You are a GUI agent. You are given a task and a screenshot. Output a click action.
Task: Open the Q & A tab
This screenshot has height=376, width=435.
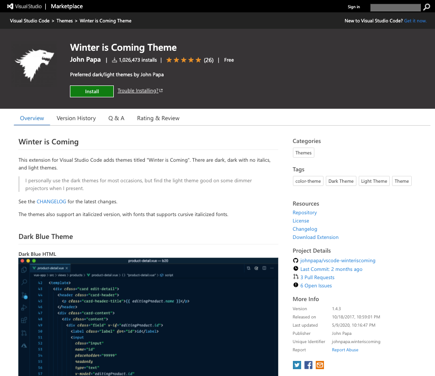coord(116,118)
